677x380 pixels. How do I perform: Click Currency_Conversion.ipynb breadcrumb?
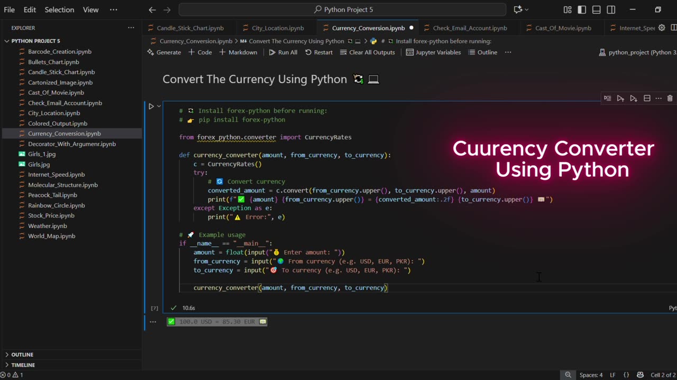(196, 41)
